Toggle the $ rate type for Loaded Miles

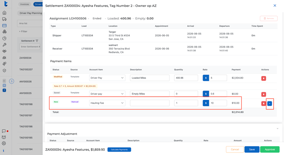(x=206, y=78)
